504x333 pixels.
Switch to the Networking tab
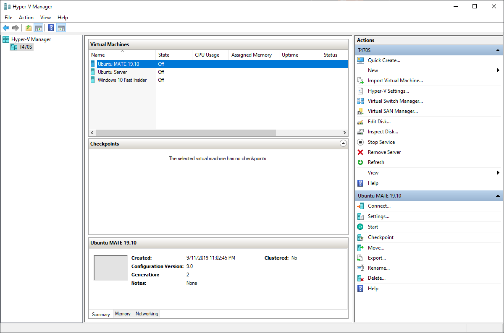coord(147,314)
